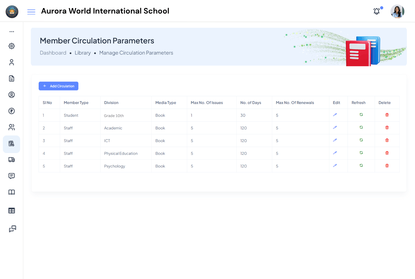The height and width of the screenshot is (279, 415).
Task: Open the transport truck icon in the sidebar
Action: point(12,160)
